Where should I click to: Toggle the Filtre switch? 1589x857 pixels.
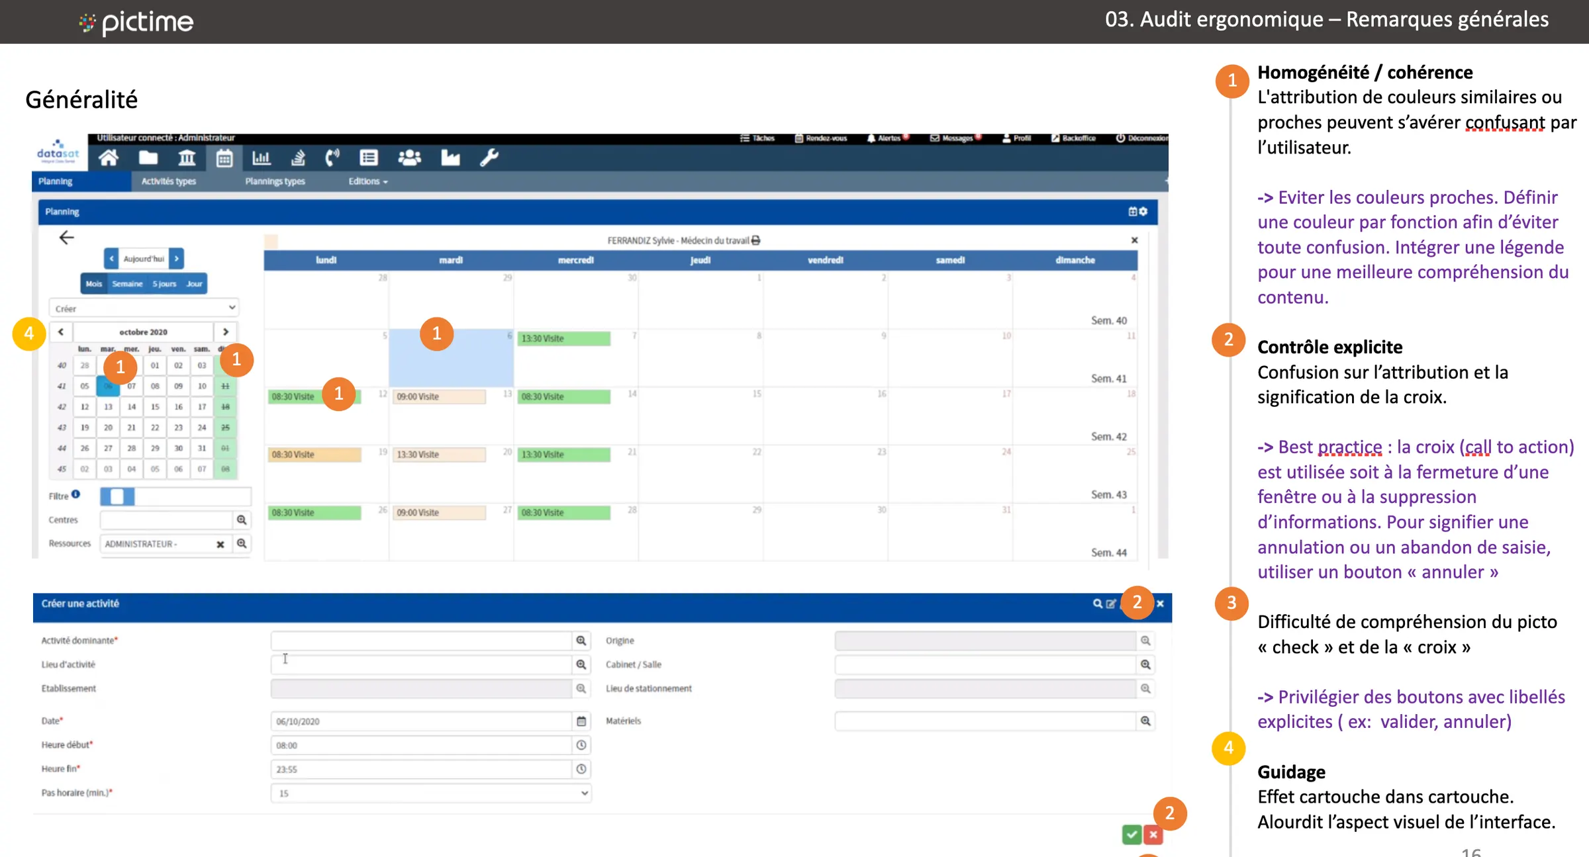coord(118,496)
